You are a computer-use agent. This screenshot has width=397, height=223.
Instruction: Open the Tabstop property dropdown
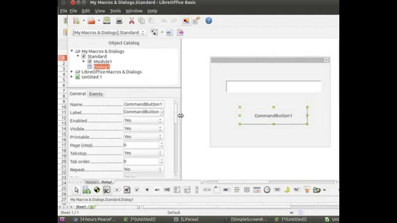(x=144, y=153)
